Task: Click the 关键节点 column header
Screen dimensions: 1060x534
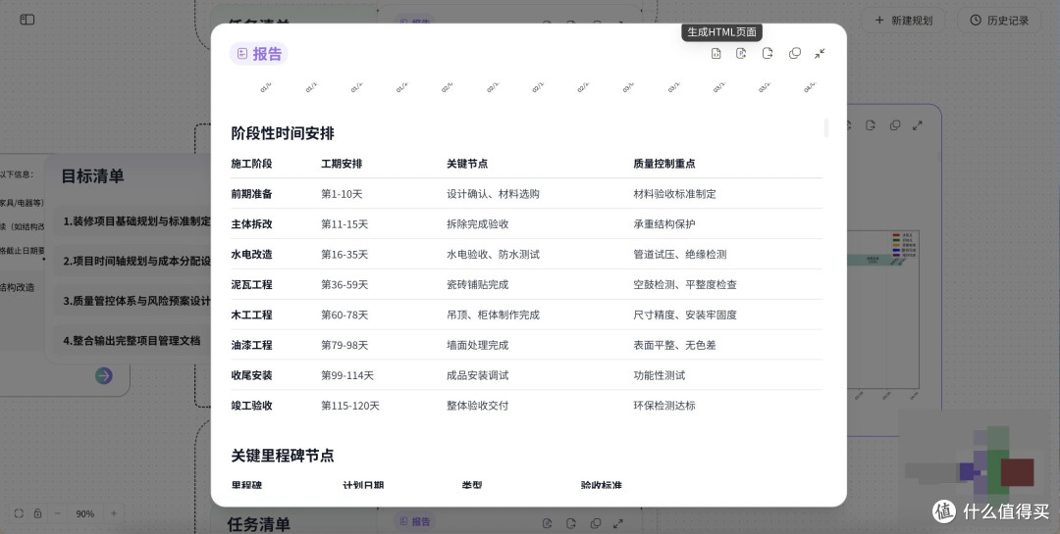Action: coord(467,164)
